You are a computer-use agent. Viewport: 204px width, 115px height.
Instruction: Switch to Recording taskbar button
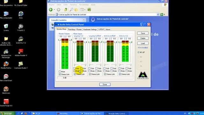[x=67, y=114]
